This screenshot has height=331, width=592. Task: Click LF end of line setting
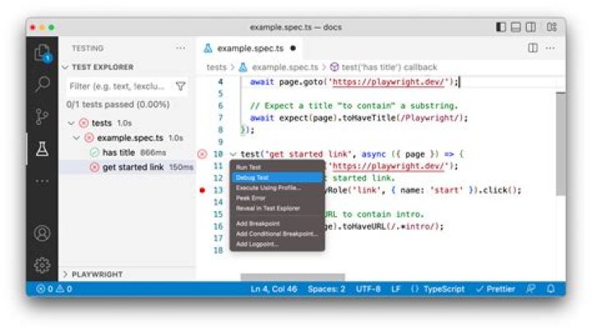[395, 289]
